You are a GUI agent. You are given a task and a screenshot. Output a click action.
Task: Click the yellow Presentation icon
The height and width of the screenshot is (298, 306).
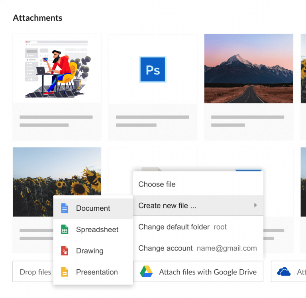coord(65,273)
